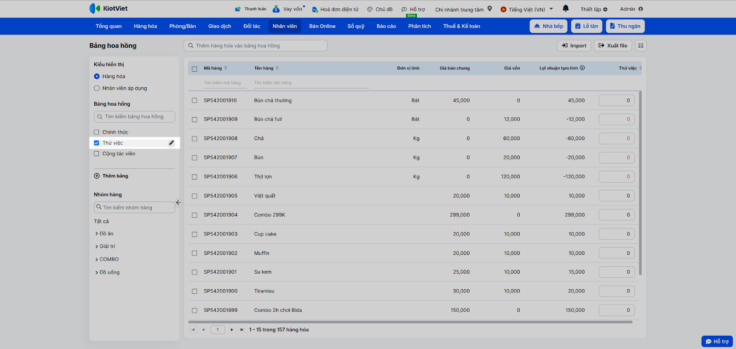Open the Tiếng Việt (VN) language dropdown
736x349 pixels.
pos(527,9)
